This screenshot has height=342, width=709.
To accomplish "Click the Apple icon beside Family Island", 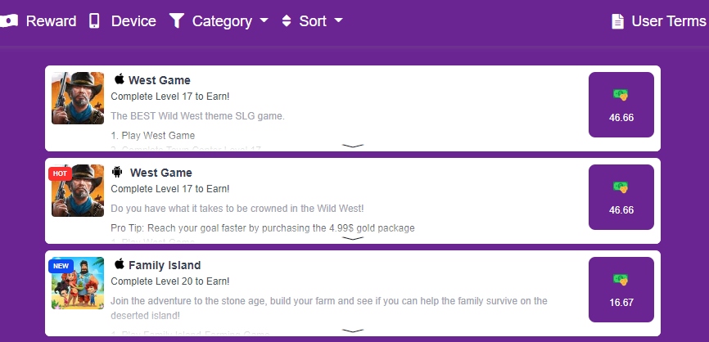I will [x=120, y=263].
